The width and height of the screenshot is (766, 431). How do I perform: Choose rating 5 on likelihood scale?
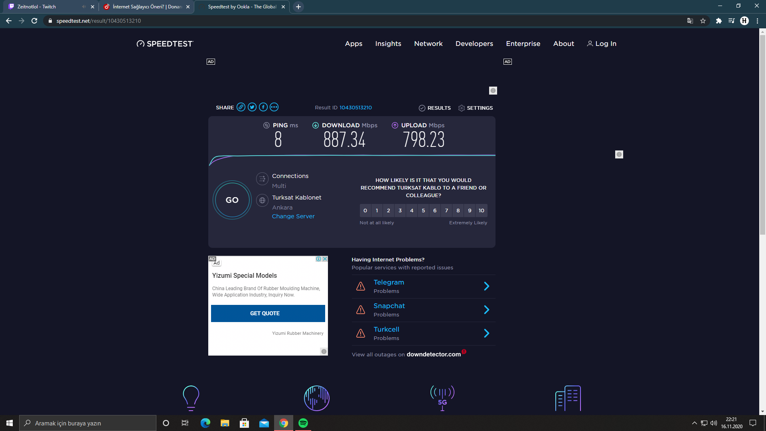423,211
